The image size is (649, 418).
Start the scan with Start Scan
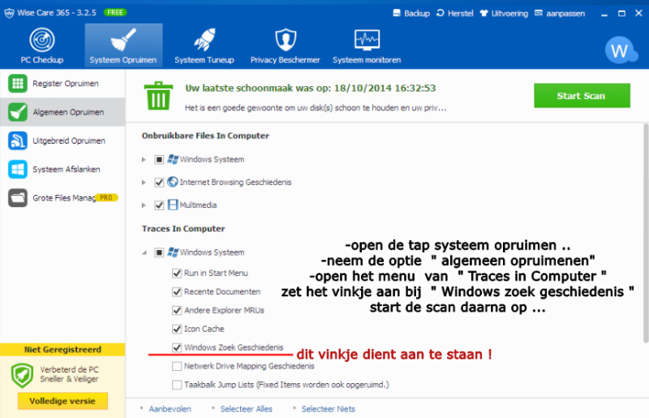pos(582,96)
